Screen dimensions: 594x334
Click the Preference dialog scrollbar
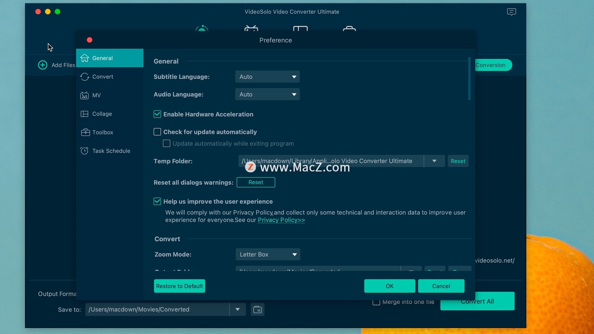coord(469,79)
